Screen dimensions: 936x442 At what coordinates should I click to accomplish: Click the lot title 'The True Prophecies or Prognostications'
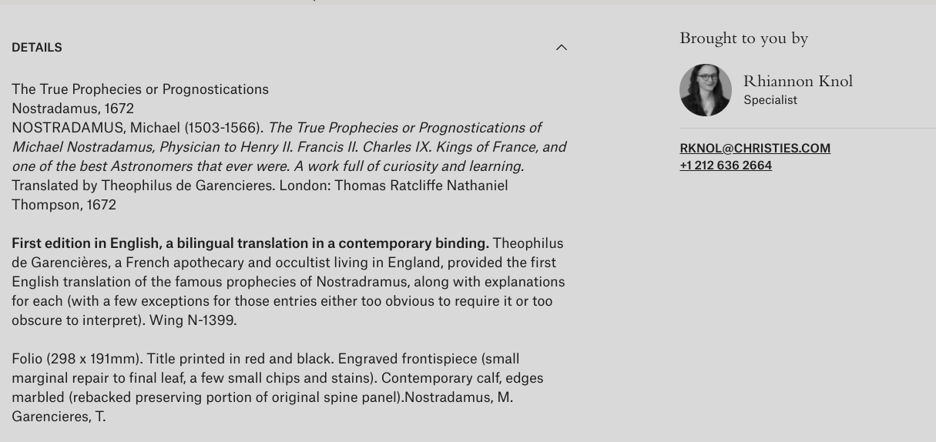[140, 89]
